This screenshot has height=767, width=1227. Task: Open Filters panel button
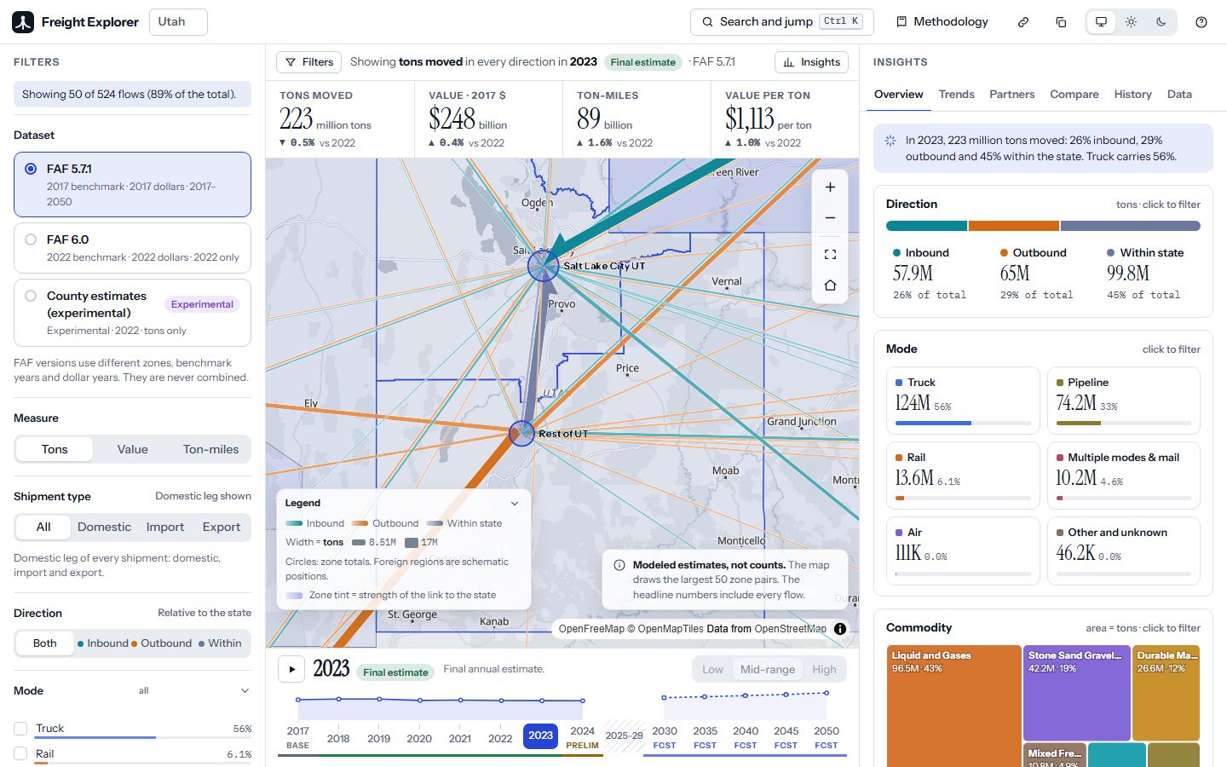[309, 62]
